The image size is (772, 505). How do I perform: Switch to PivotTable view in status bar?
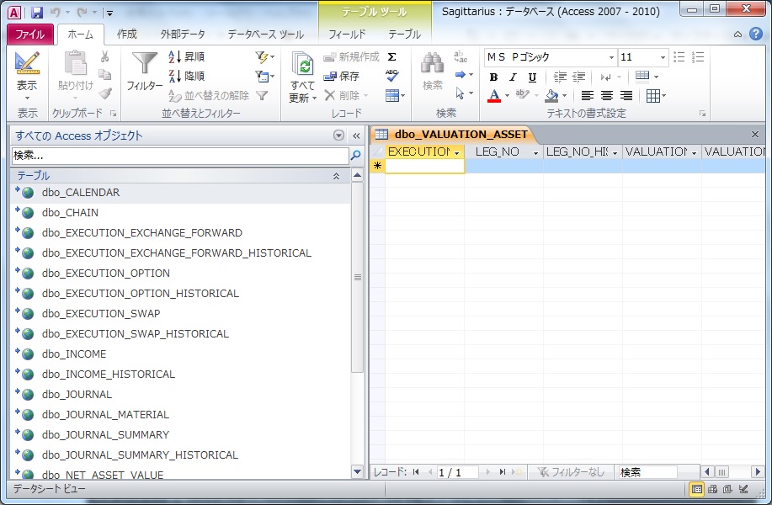click(712, 489)
